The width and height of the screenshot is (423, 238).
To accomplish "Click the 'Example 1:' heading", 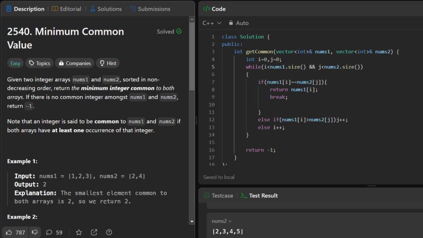I will coord(22,161).
